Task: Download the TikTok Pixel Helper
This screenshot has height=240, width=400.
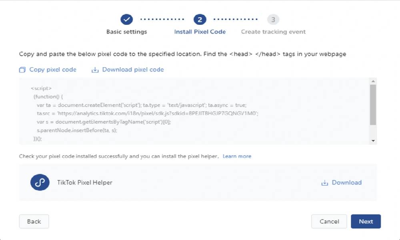Action: (x=346, y=182)
